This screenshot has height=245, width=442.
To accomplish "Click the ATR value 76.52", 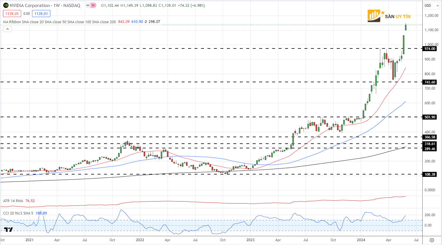I will click(x=30, y=201).
